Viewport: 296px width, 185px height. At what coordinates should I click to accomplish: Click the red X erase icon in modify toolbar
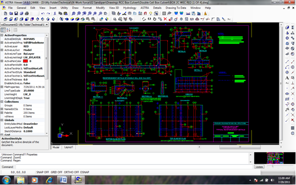tap(165, 19)
